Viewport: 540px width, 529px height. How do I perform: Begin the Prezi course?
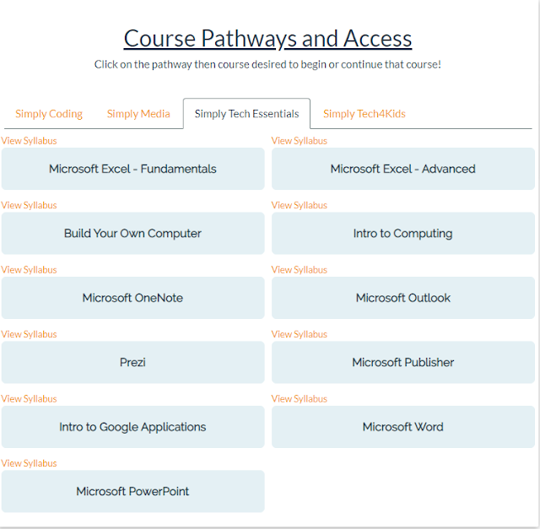[x=133, y=362]
